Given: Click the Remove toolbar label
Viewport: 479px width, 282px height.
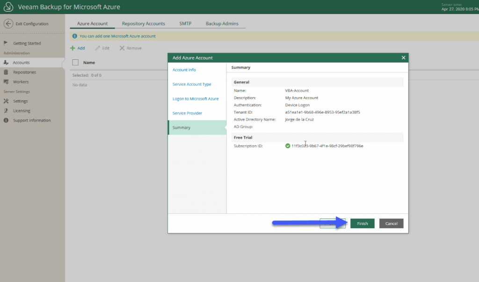Looking at the screenshot, I should pyautogui.click(x=134, y=48).
